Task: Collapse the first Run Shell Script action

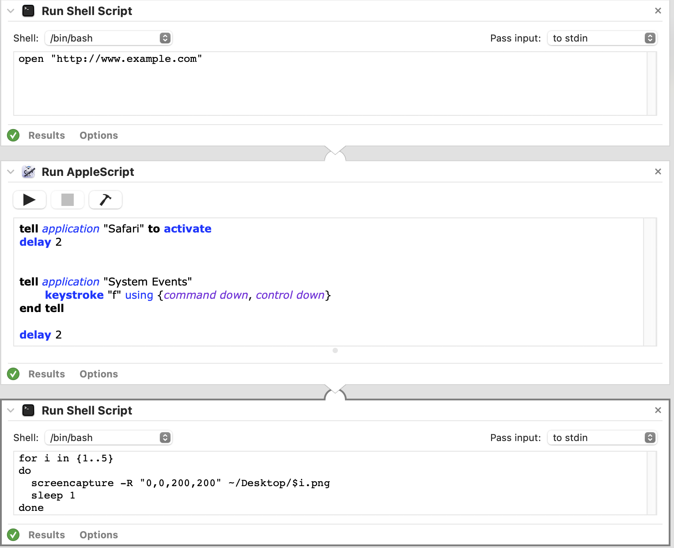Action: click(x=11, y=11)
